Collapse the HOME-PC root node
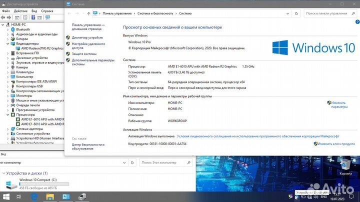This screenshot has width=360, height=202. coord(3,25)
